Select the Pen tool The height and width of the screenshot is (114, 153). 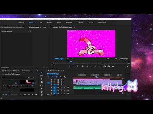[x=42, y=89]
